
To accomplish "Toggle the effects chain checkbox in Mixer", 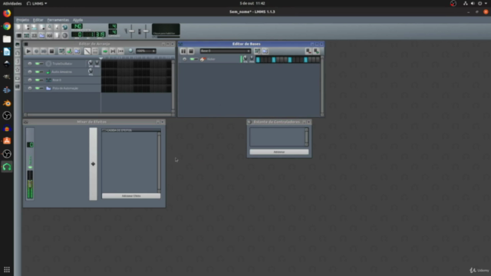I will pyautogui.click(x=104, y=130).
